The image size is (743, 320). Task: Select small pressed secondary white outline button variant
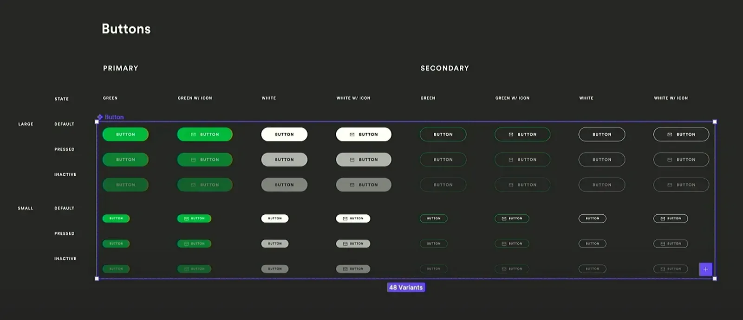click(593, 243)
